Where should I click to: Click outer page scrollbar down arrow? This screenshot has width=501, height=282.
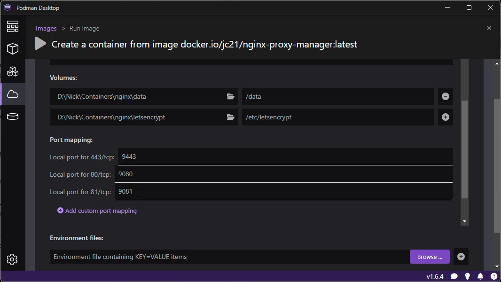[497, 266]
